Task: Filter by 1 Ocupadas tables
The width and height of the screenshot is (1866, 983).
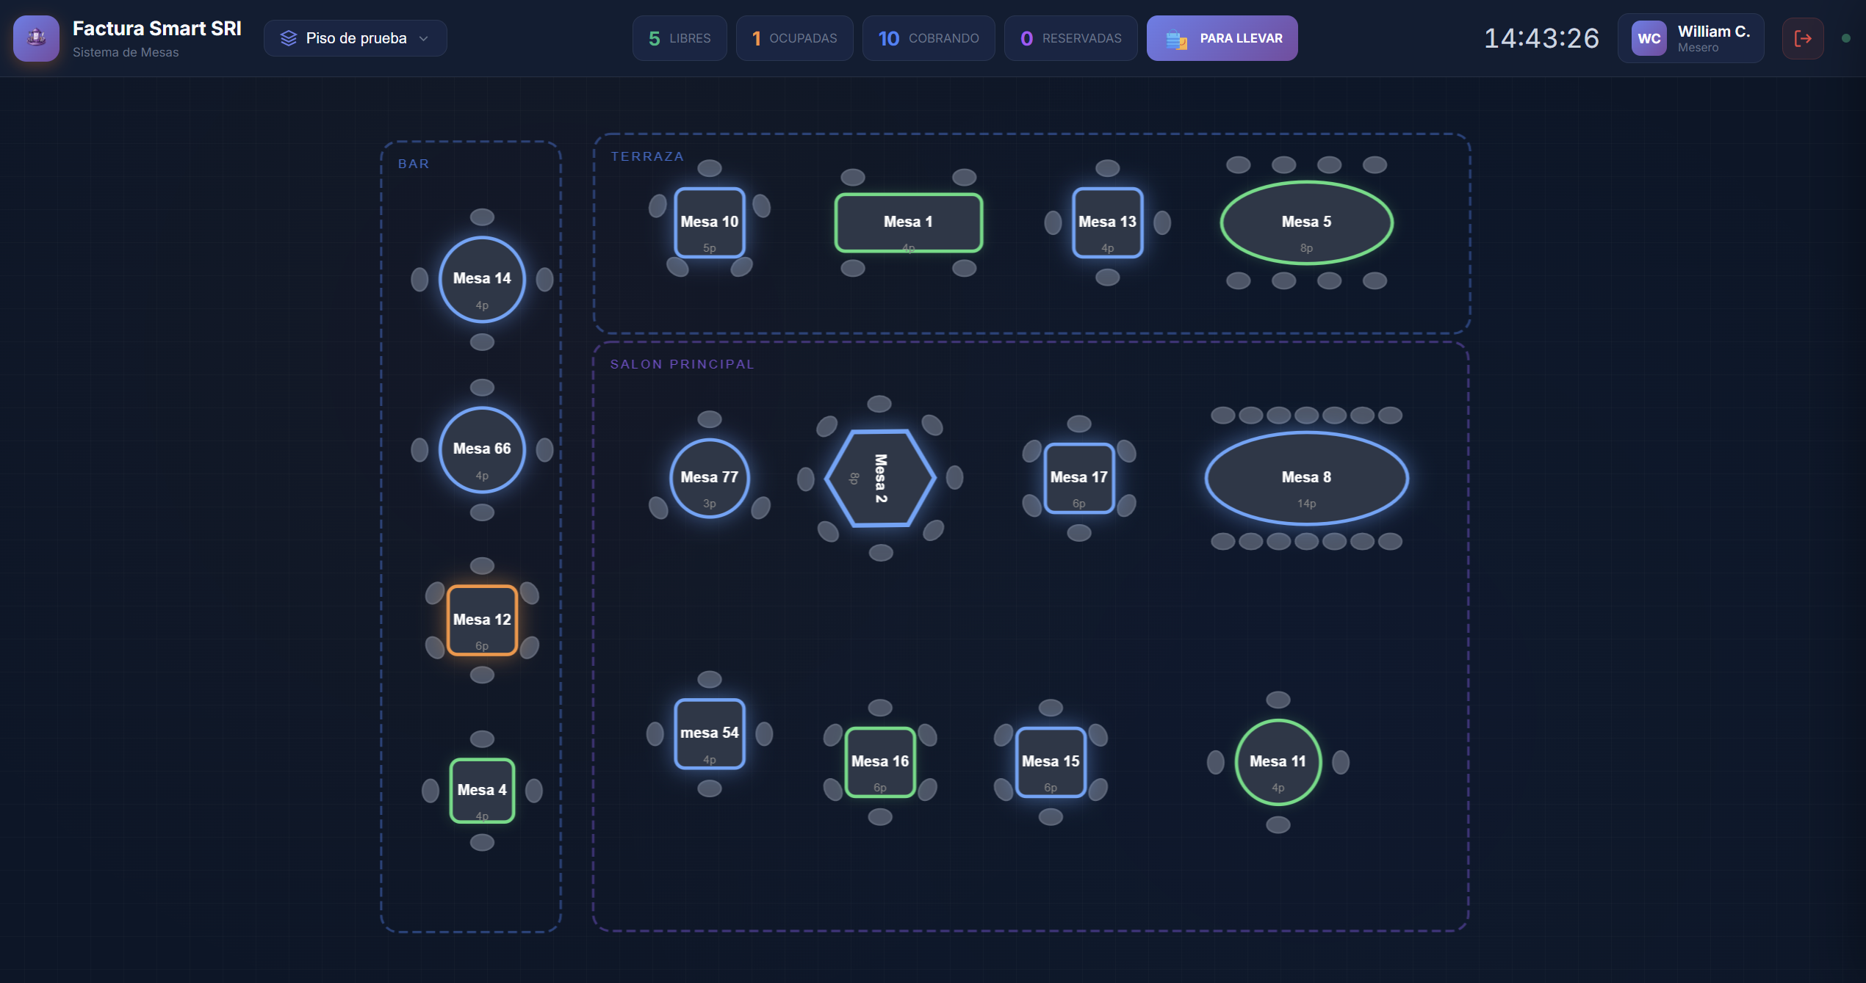Action: pyautogui.click(x=794, y=38)
